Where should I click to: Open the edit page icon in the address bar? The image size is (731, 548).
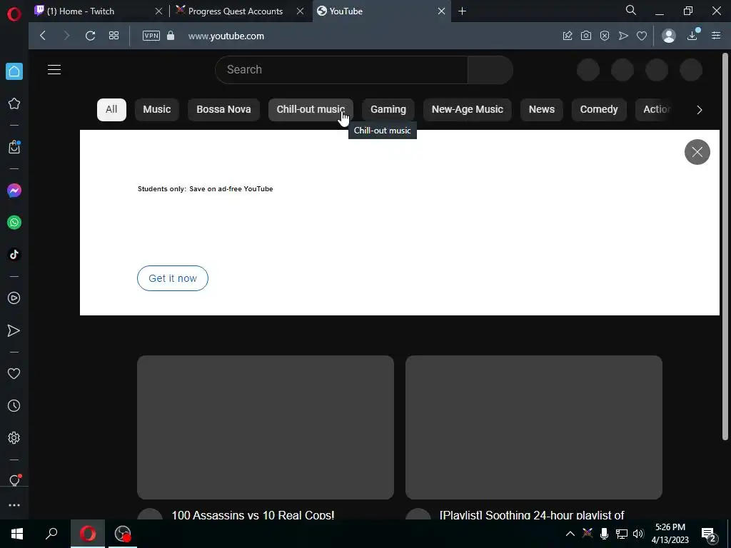pos(568,36)
